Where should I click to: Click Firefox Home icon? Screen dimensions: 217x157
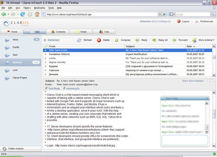(37, 14)
